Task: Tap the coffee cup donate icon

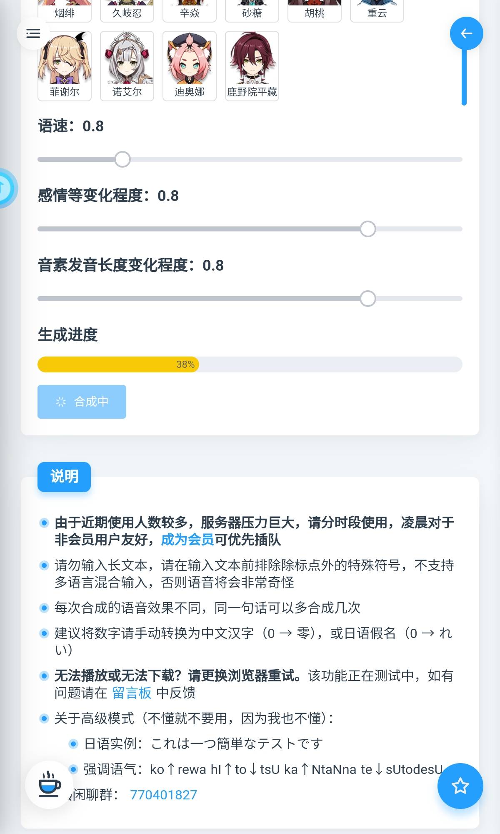Action: coord(50,785)
